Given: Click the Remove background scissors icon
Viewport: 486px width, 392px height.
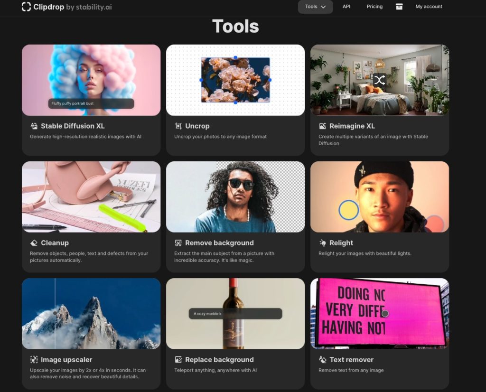Looking at the screenshot, I should (178, 243).
